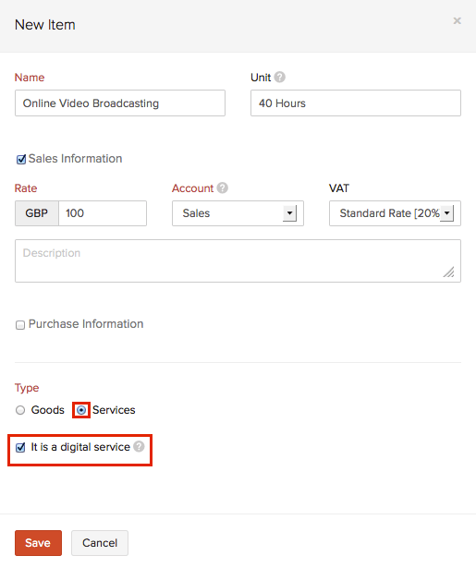Click the Unit field containing 40 Hours

[356, 103]
